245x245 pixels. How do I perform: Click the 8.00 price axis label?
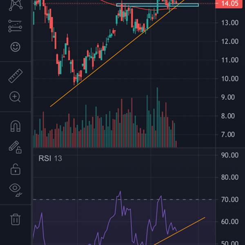click(x=228, y=116)
